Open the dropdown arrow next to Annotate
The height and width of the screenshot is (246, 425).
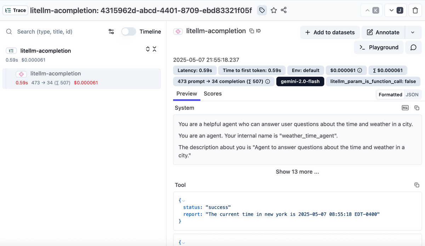[x=413, y=32]
